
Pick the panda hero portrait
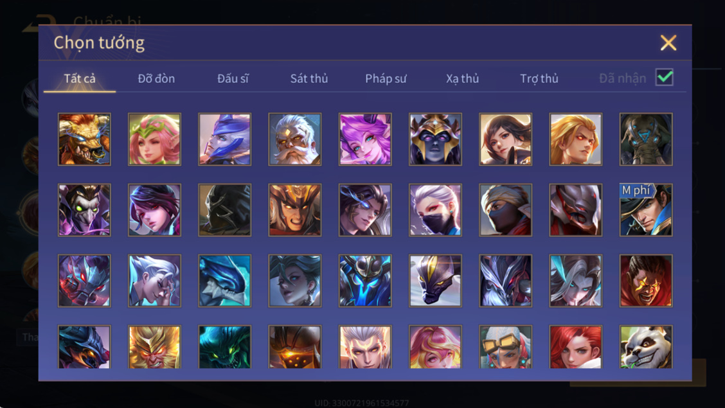[x=646, y=346]
